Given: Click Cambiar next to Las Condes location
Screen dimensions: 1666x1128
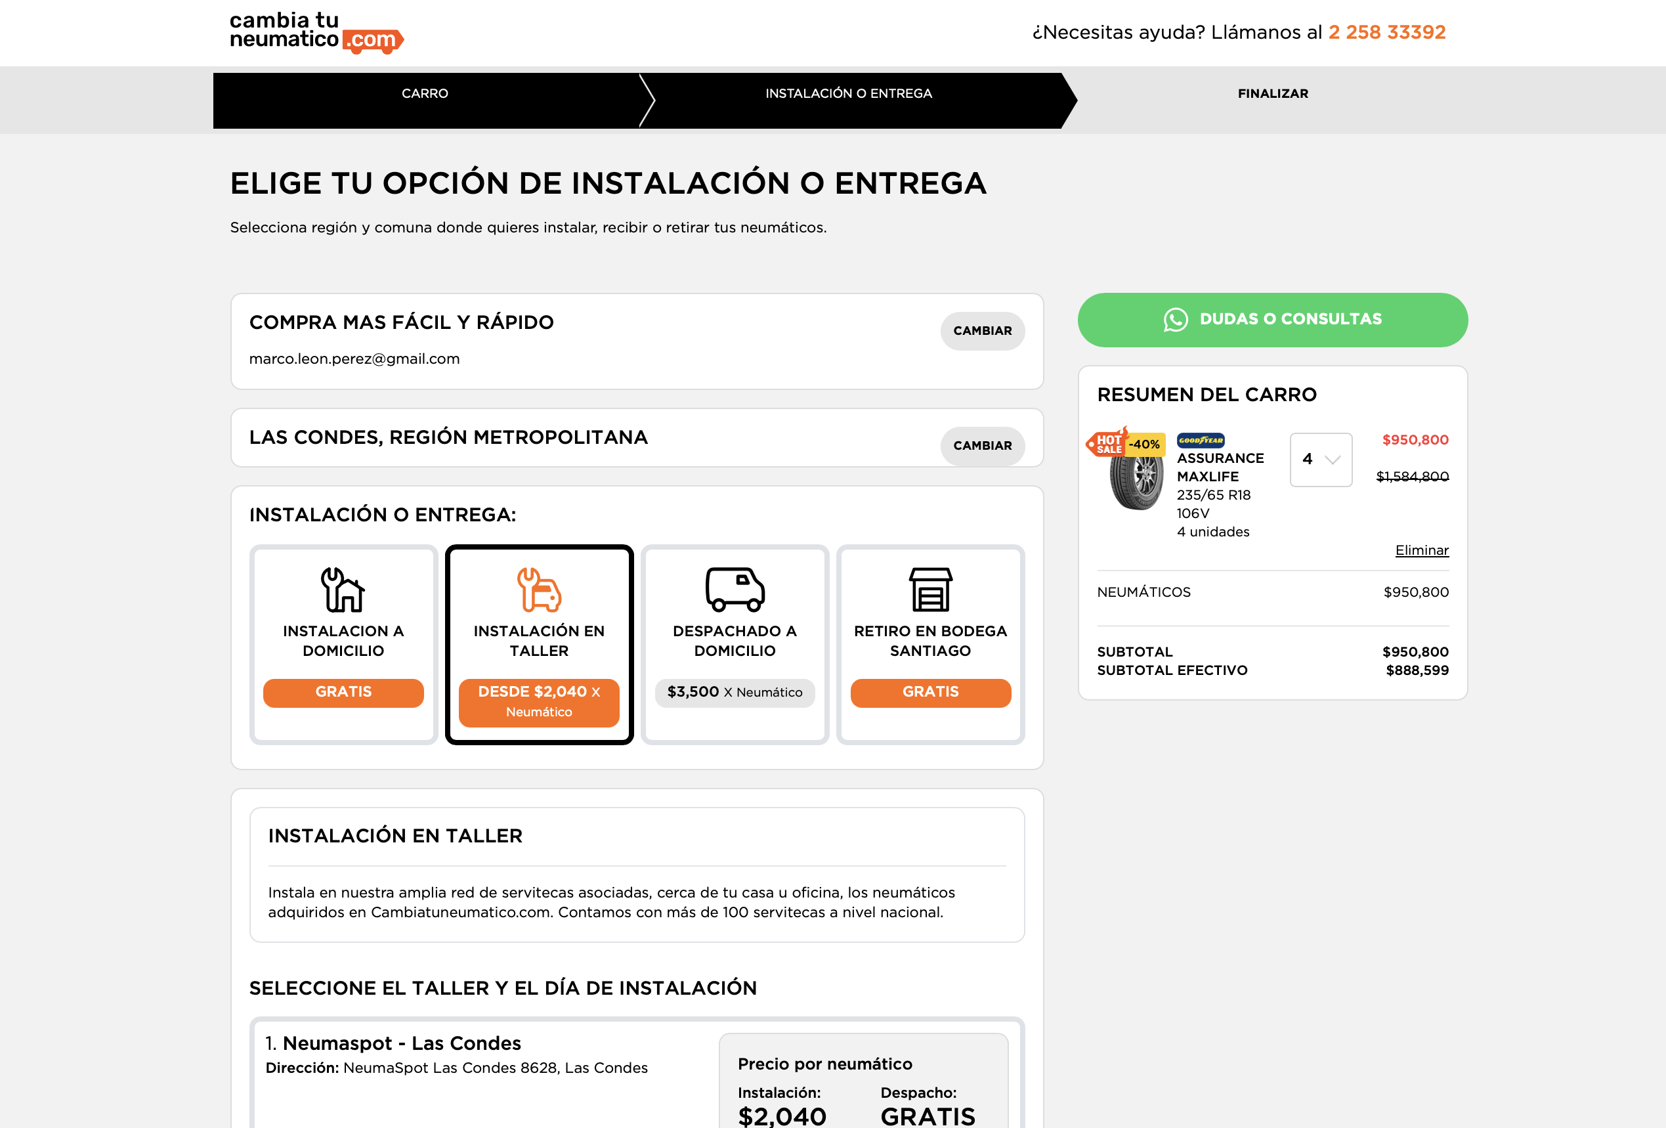Looking at the screenshot, I should [x=982, y=446].
